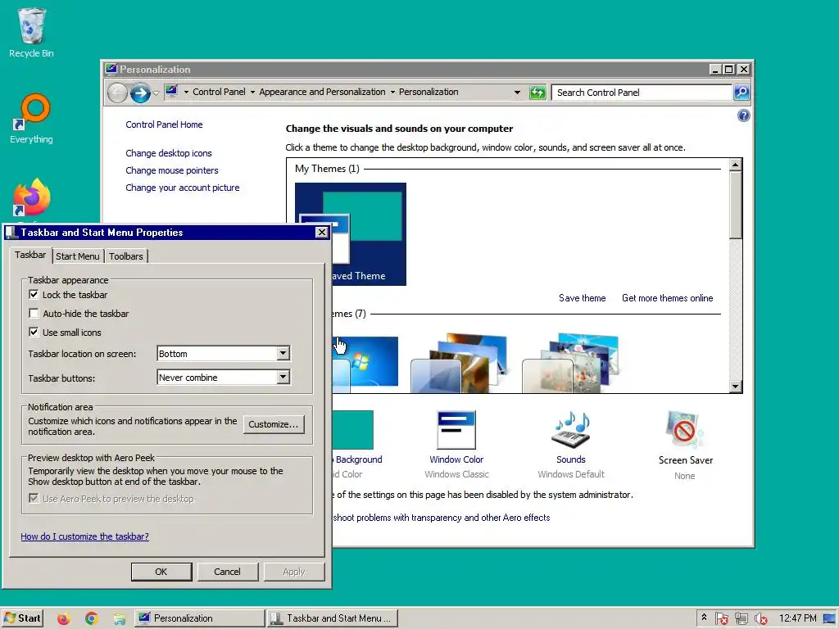Screen dimensions: 839x629
Task: Click the teal Desktop Background color swatch
Action: pyautogui.click(x=352, y=429)
